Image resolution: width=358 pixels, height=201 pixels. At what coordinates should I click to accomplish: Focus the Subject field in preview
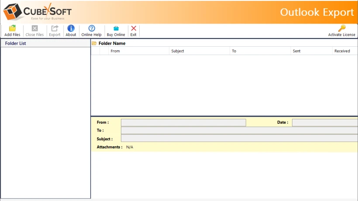click(239, 138)
